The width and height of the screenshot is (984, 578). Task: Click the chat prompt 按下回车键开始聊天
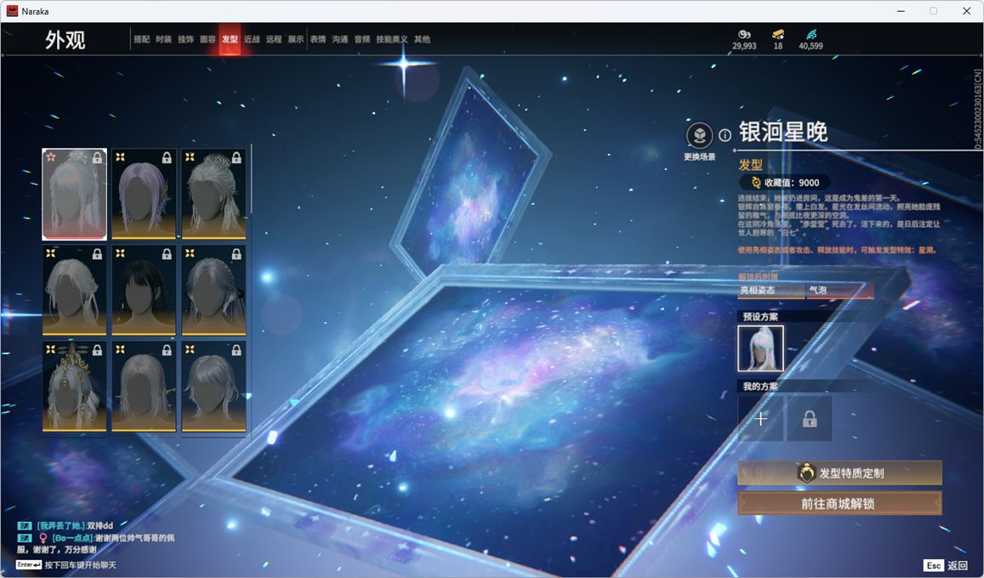tap(80, 565)
